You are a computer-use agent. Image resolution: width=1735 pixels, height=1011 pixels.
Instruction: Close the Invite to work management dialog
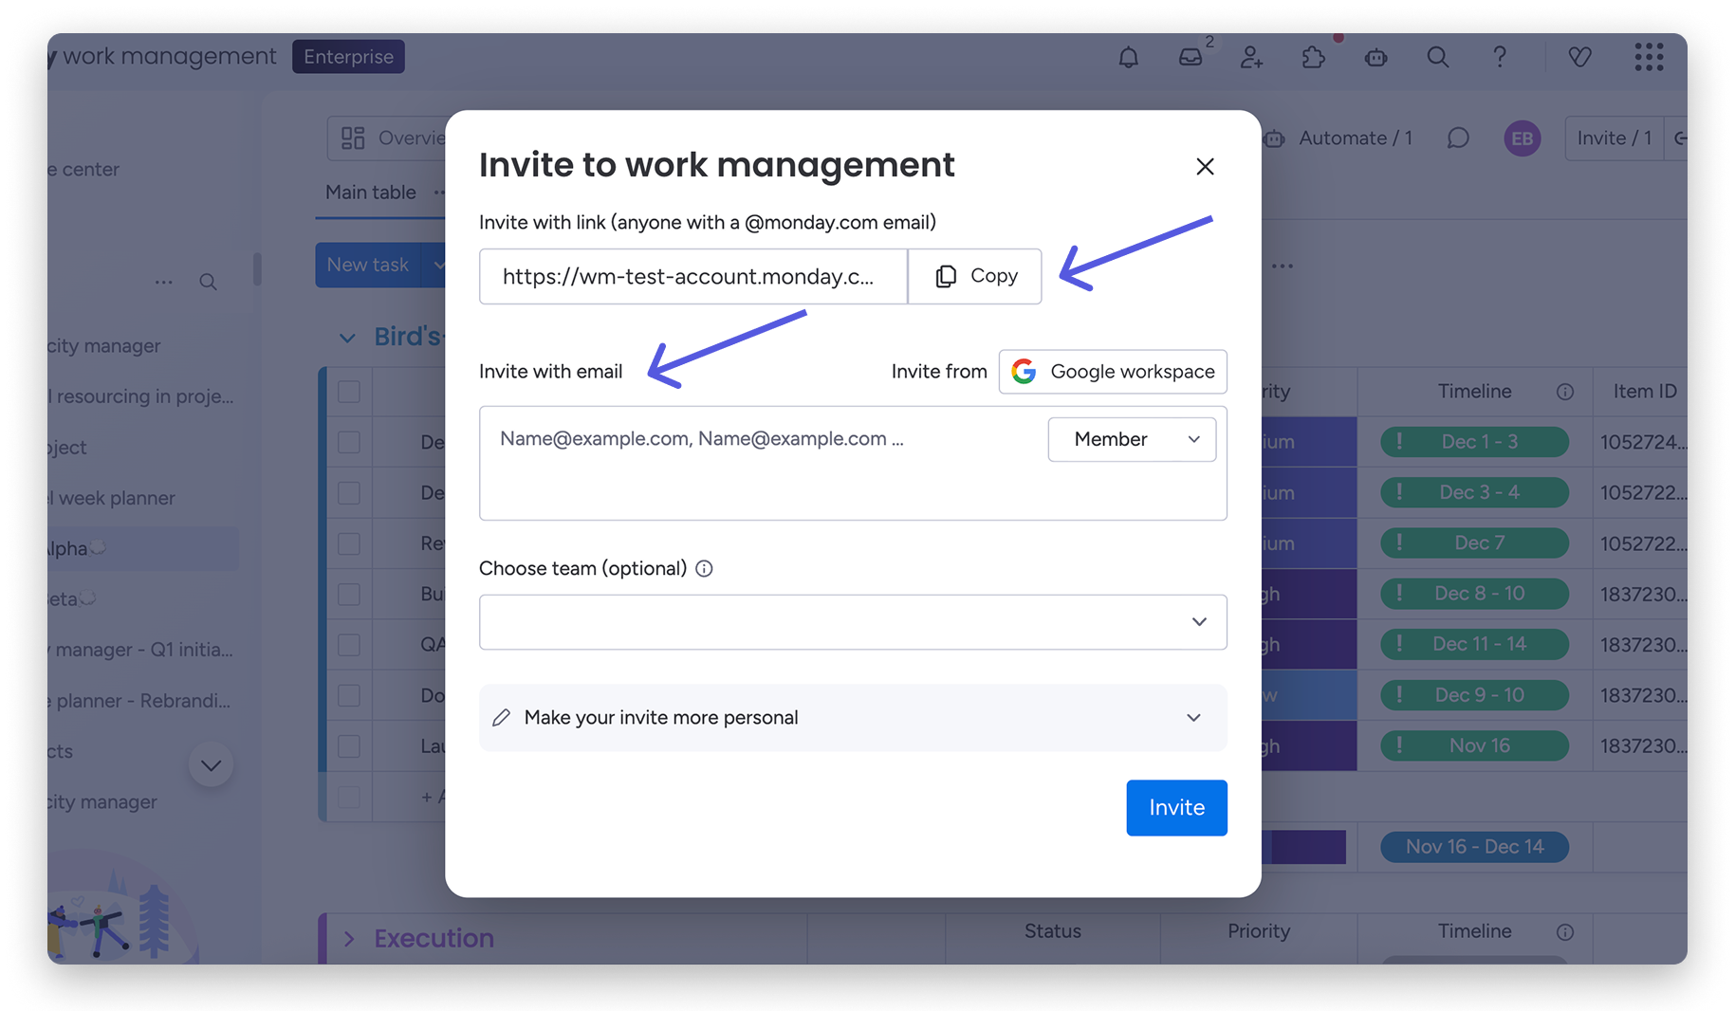tap(1205, 167)
